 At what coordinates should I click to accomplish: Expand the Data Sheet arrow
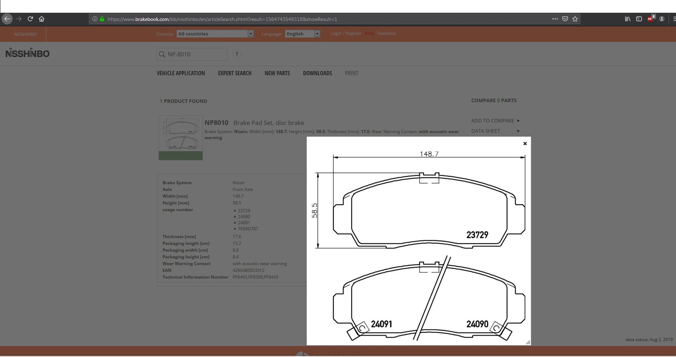[x=518, y=131]
